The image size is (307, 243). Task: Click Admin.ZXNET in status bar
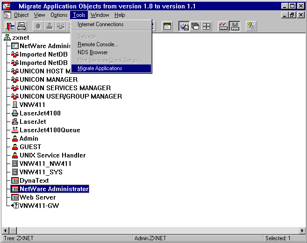click(x=150, y=238)
